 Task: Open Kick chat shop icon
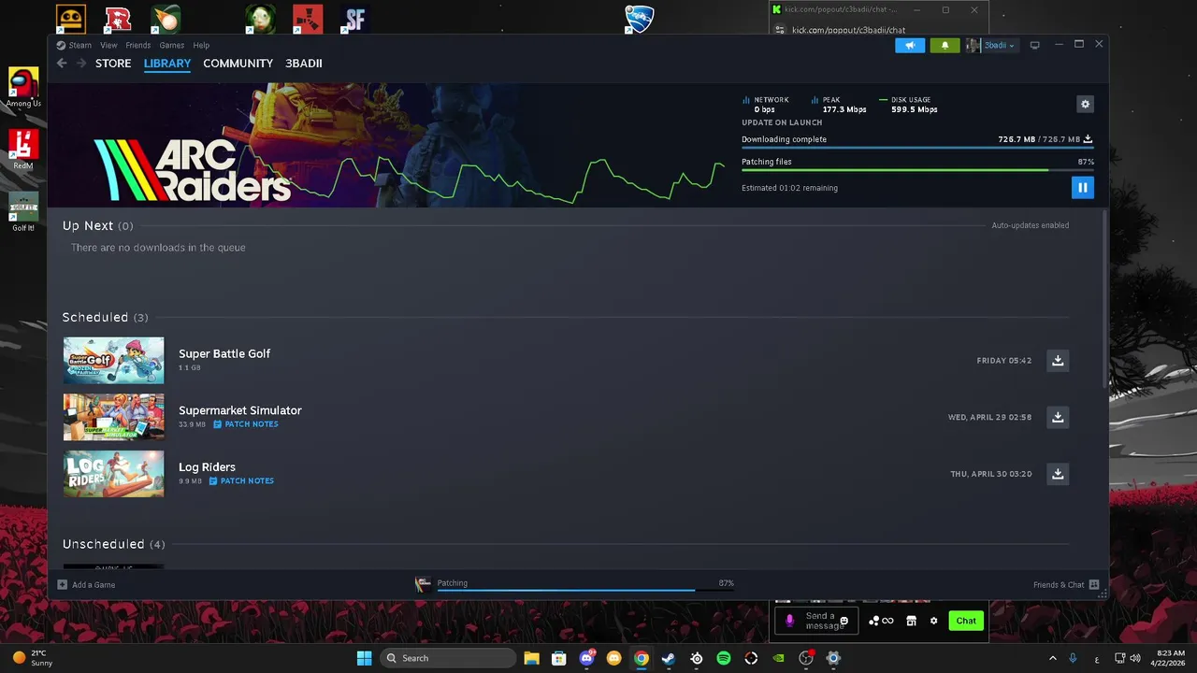(x=911, y=621)
